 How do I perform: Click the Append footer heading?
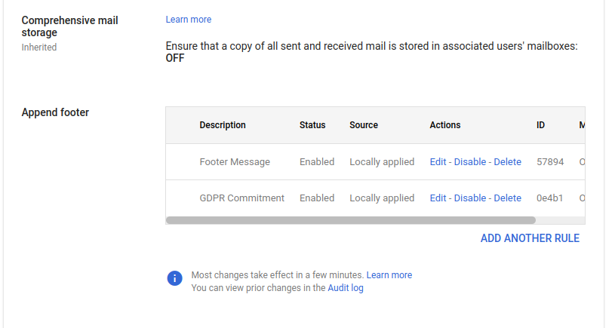click(x=55, y=112)
